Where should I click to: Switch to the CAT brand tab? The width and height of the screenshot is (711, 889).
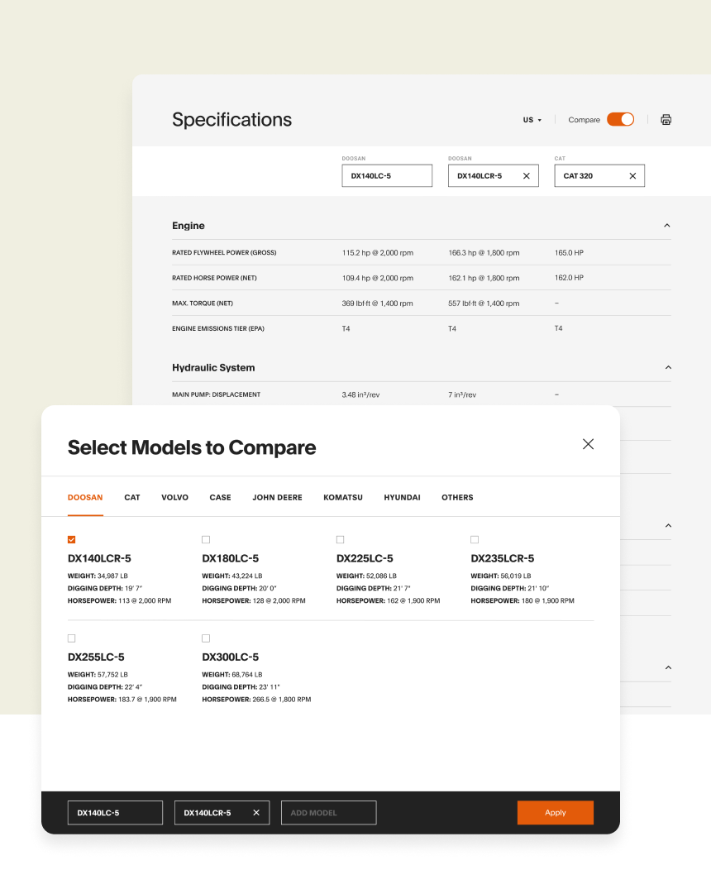click(132, 498)
